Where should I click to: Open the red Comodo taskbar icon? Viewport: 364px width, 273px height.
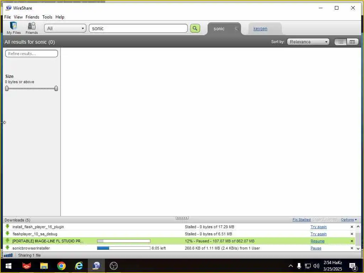(27, 266)
